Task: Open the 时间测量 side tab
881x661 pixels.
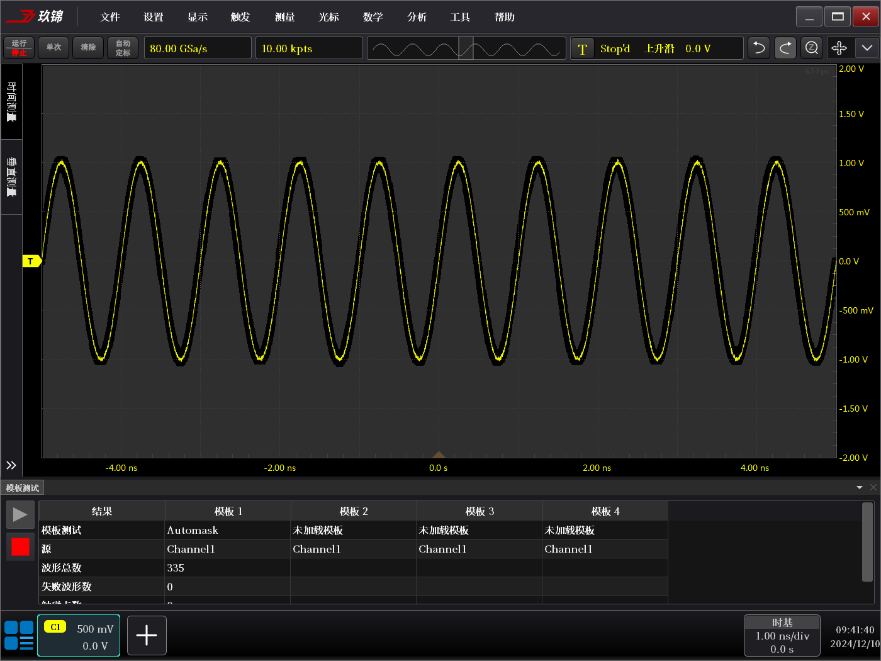Action: pyautogui.click(x=11, y=102)
